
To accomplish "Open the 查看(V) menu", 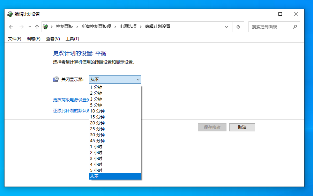I will pos(53,39).
